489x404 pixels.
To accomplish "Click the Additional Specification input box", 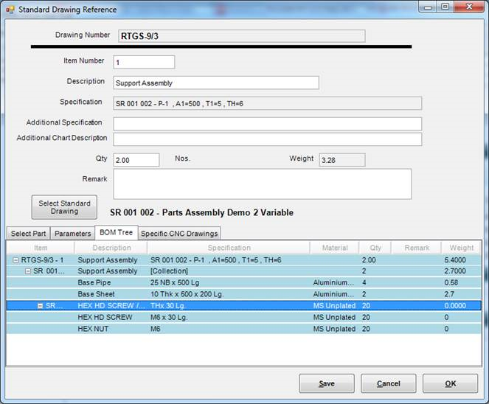I will [267, 123].
